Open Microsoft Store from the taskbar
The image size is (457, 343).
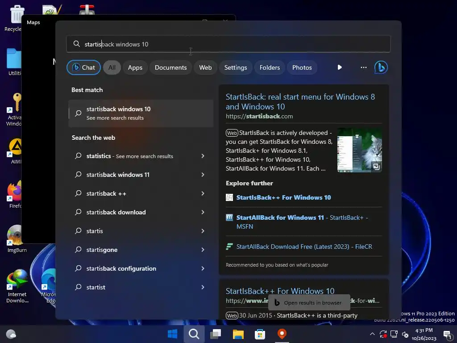[x=260, y=334]
